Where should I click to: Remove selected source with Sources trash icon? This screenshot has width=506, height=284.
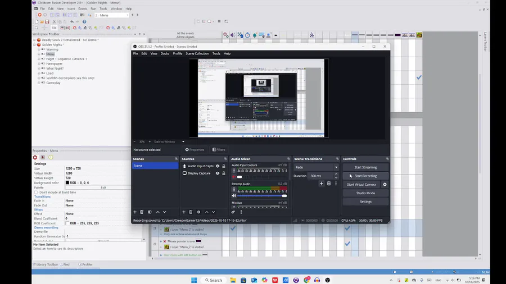191,212
